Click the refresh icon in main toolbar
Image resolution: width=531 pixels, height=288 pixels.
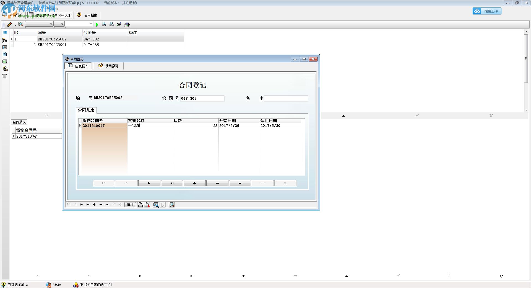click(x=119, y=24)
